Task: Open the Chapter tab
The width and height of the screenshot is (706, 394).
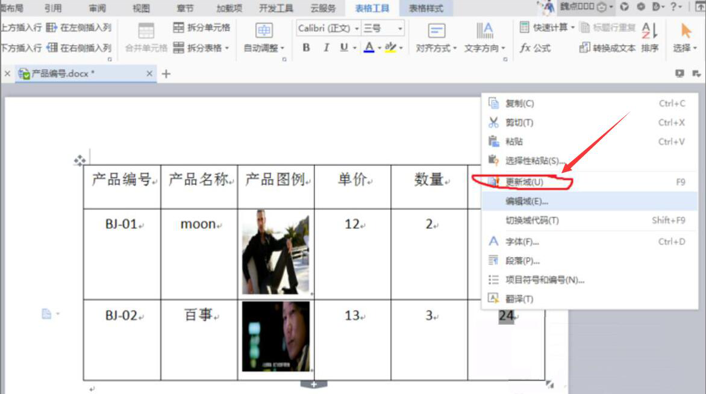Action: tap(185, 8)
